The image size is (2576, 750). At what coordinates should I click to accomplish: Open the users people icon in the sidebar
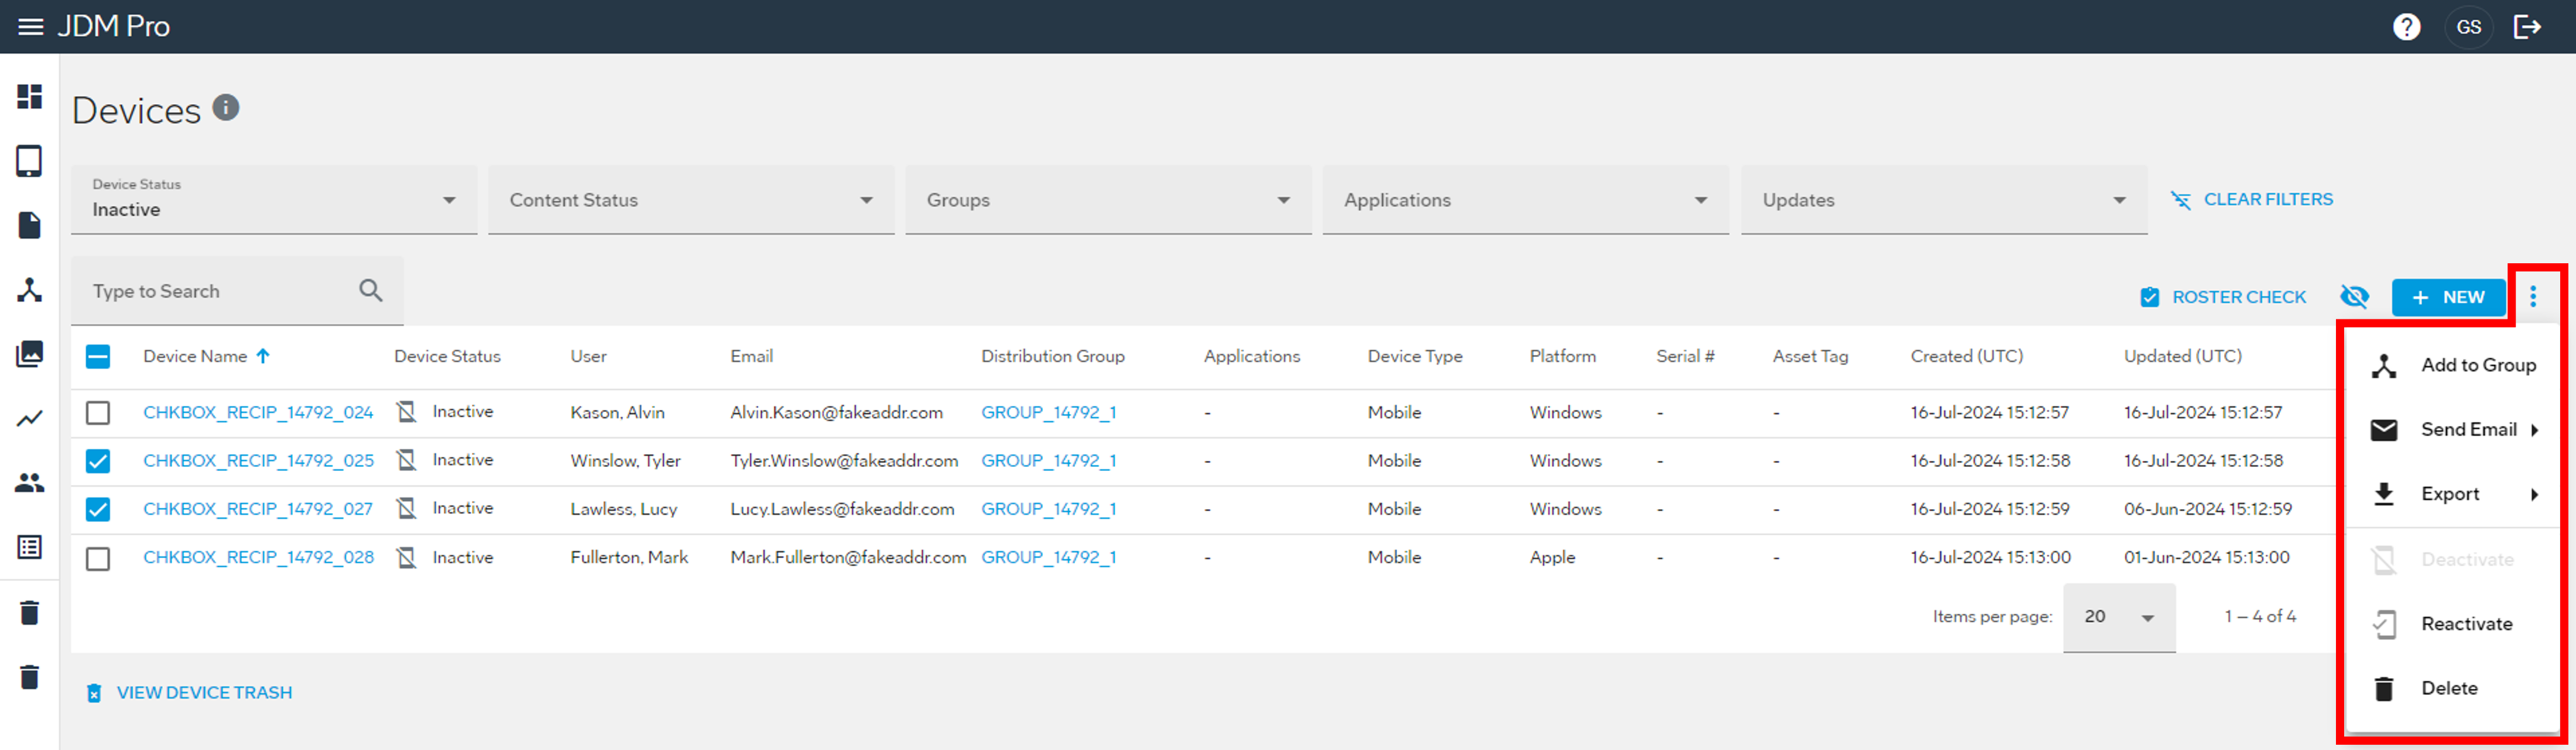[30, 483]
